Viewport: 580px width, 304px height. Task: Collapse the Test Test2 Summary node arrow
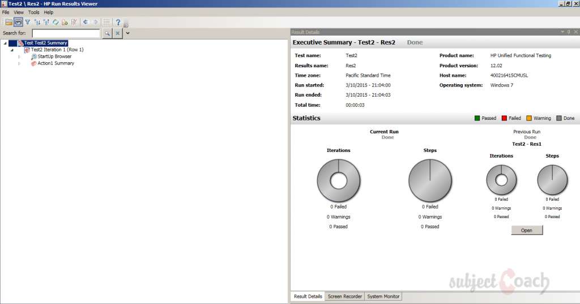coord(5,43)
